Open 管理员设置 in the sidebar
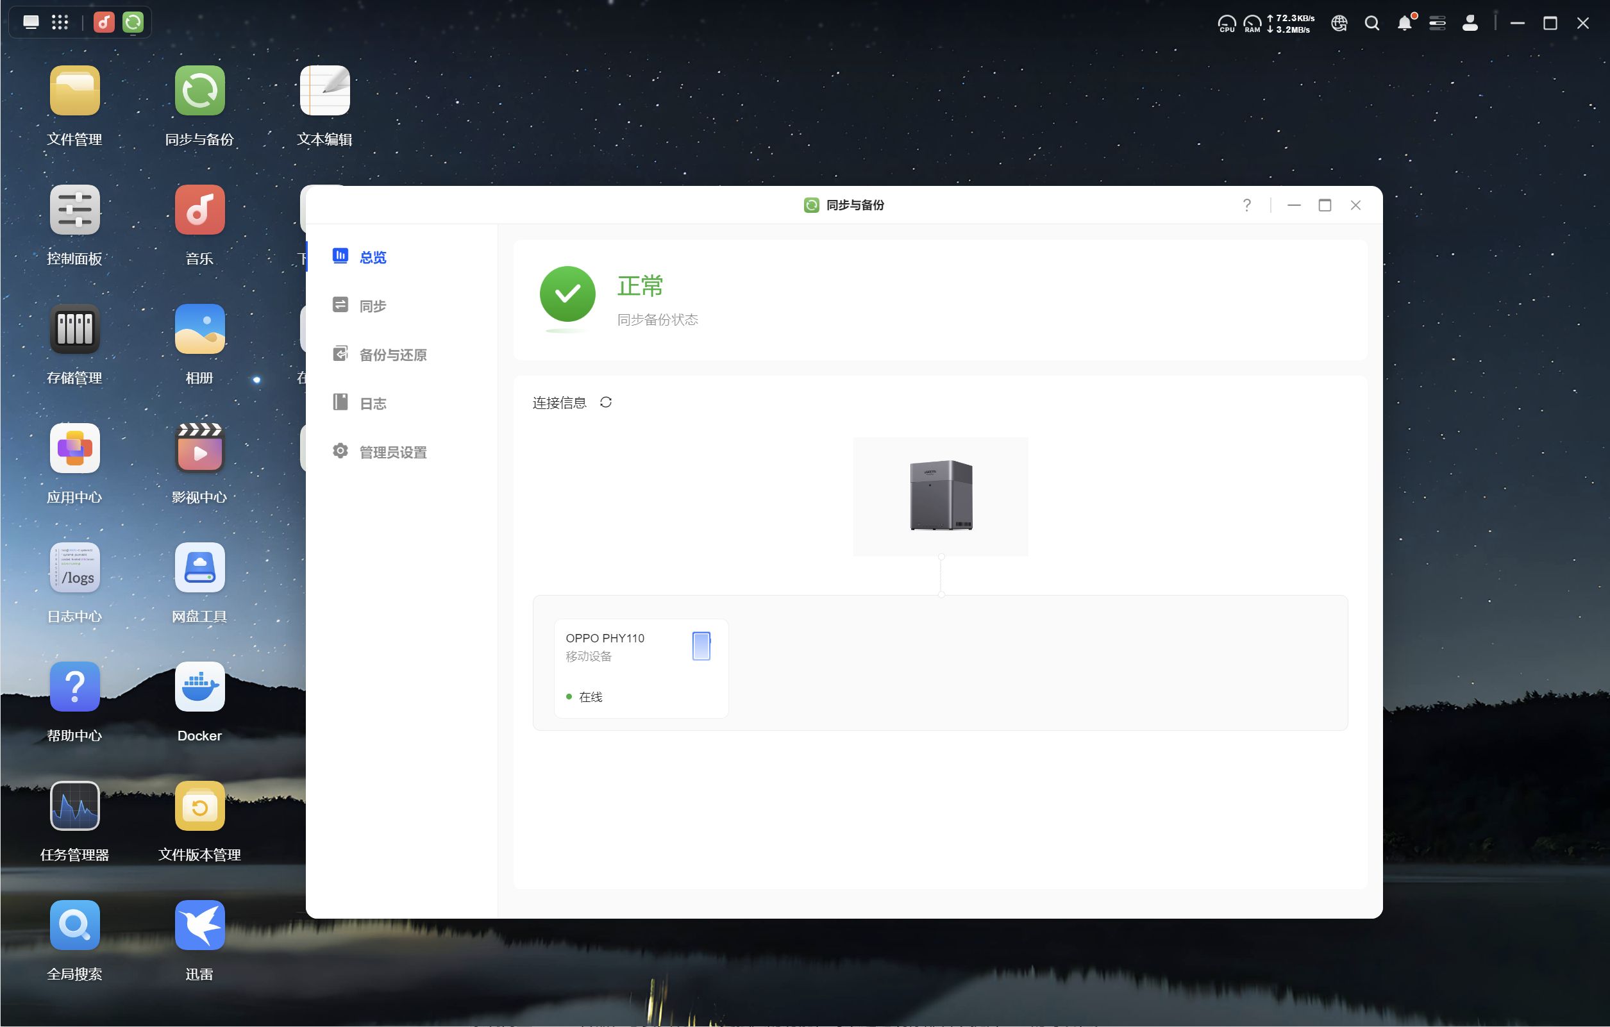 coord(392,453)
